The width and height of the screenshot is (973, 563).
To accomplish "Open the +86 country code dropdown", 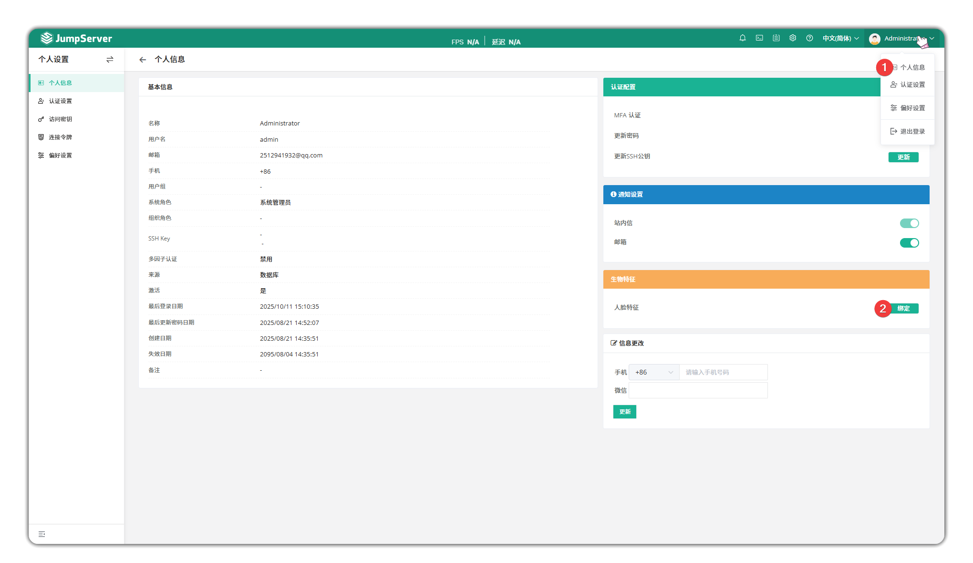I will pos(653,372).
